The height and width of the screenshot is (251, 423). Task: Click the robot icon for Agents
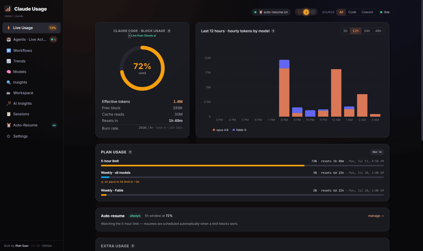coord(9,39)
